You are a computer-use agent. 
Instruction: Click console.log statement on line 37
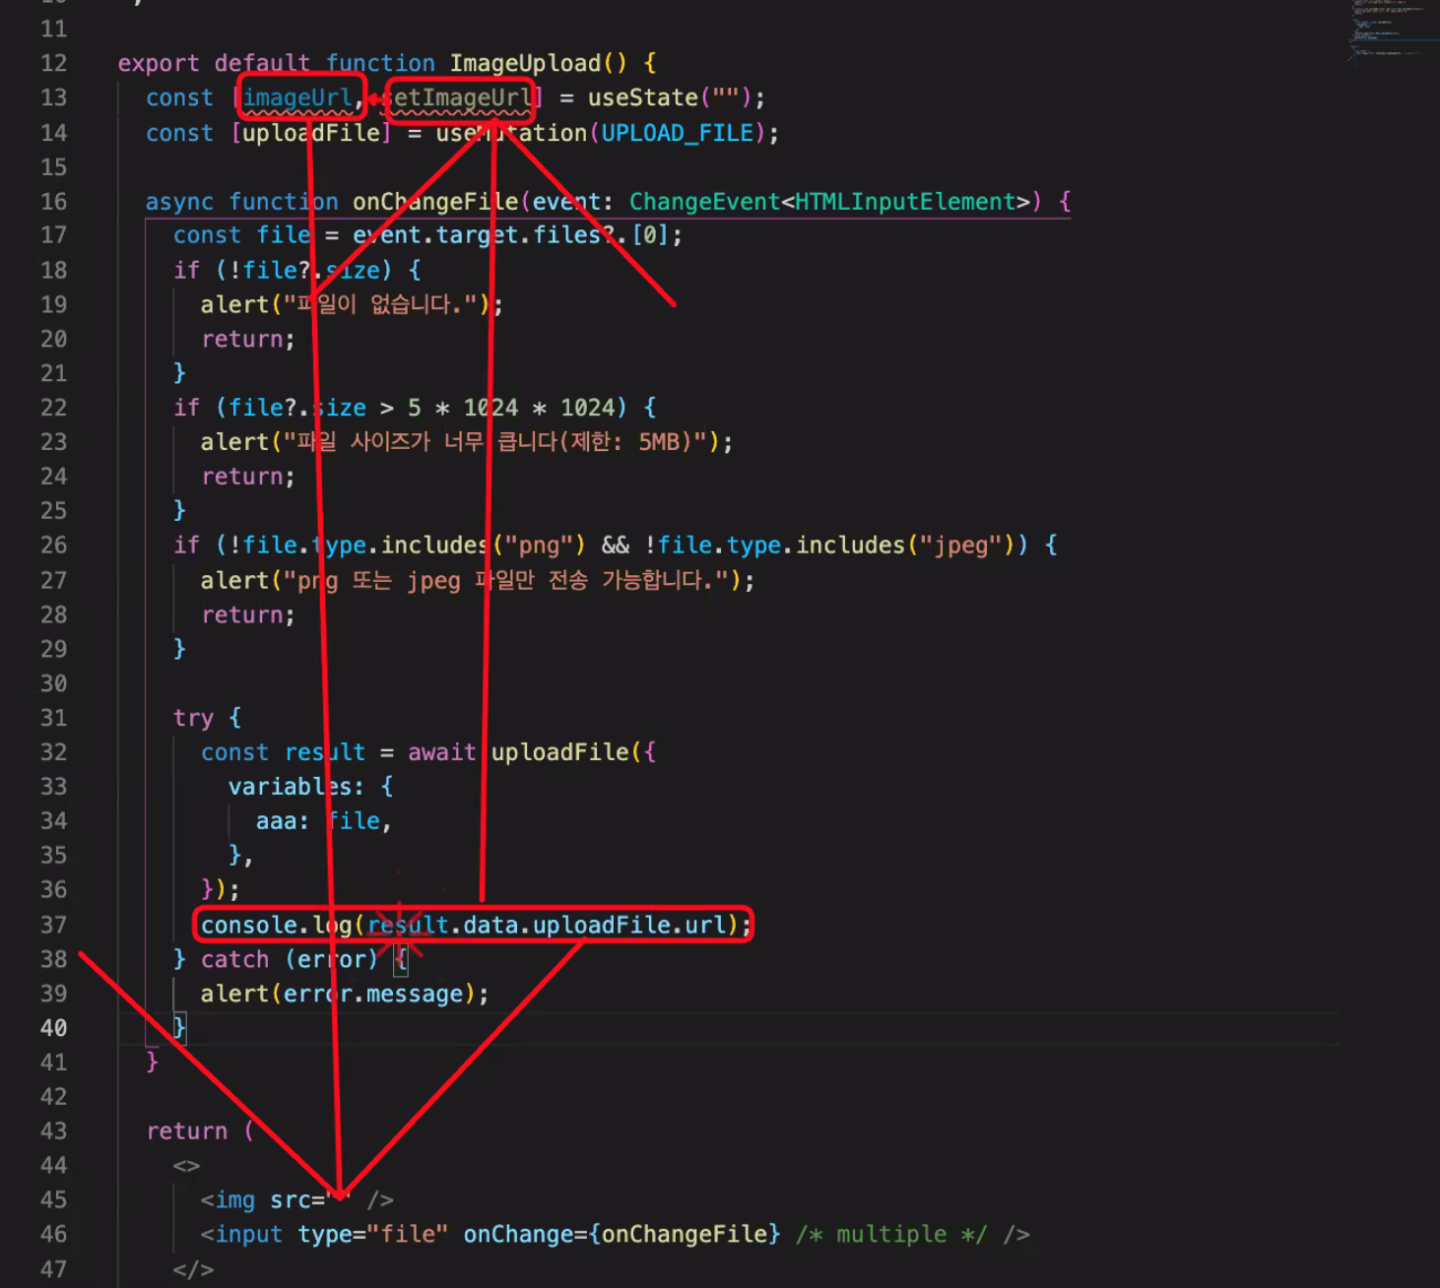pos(477,925)
